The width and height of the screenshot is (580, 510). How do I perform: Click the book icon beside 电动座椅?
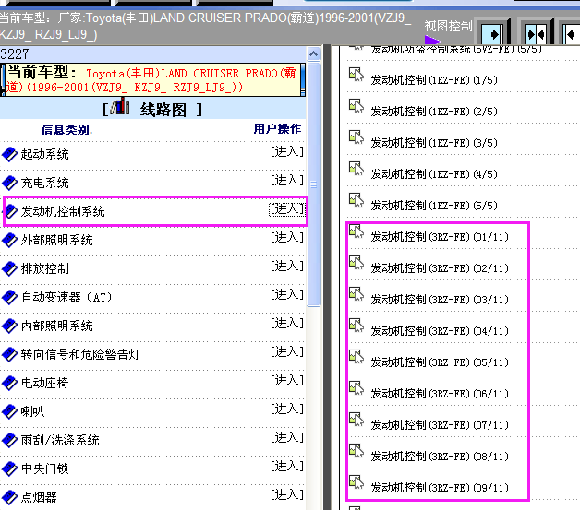coord(9,383)
